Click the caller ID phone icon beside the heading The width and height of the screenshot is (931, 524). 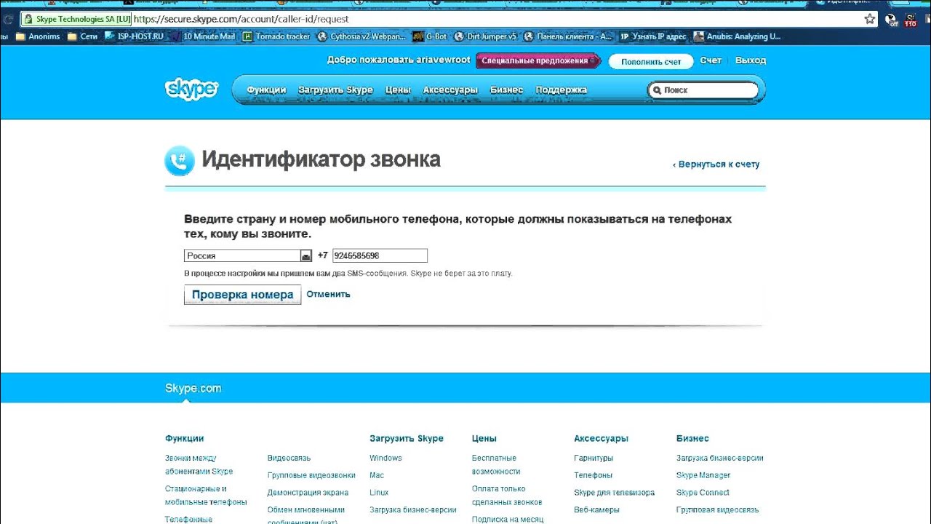[180, 161]
